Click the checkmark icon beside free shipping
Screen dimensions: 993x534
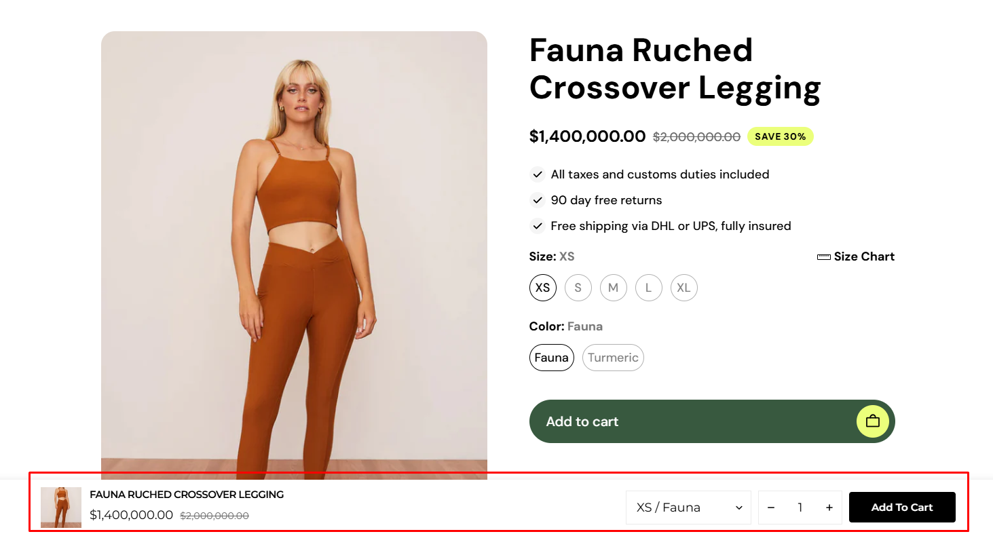click(x=538, y=226)
